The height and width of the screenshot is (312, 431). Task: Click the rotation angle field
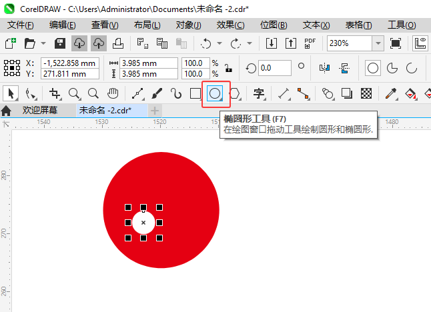(274, 68)
